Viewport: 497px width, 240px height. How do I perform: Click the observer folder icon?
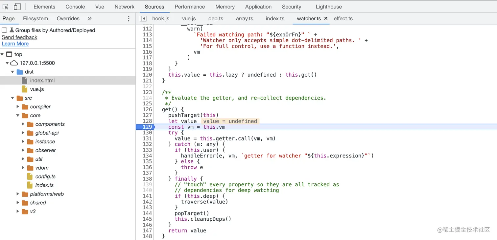(30, 150)
